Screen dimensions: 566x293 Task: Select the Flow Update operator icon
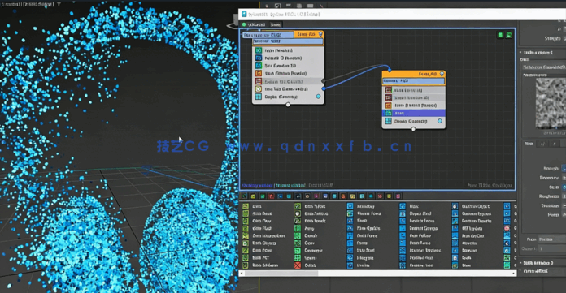tap(350, 229)
